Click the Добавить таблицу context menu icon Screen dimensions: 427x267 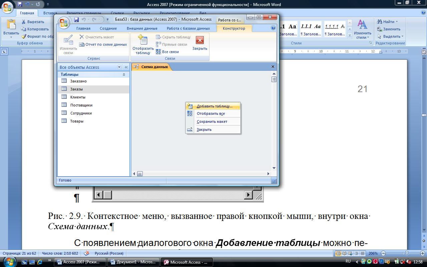[x=190, y=106]
